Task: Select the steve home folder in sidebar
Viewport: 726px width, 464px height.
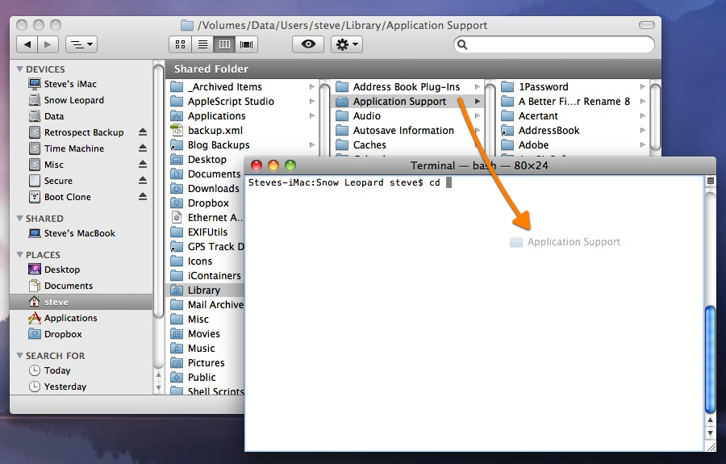Action: click(x=81, y=302)
